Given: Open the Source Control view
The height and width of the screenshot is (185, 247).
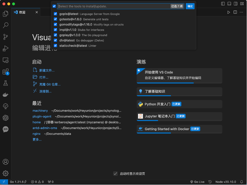Looking at the screenshot, I should [x=6, y=37].
